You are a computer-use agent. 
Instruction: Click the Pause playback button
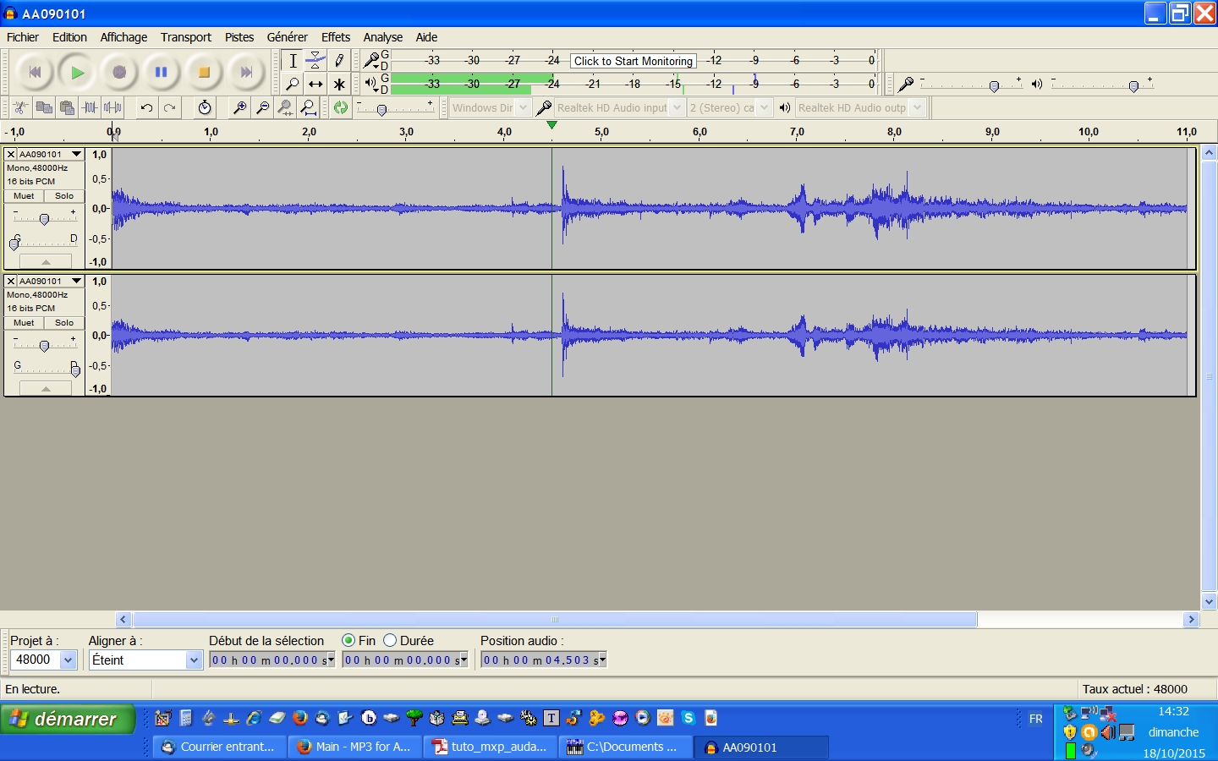coord(161,73)
